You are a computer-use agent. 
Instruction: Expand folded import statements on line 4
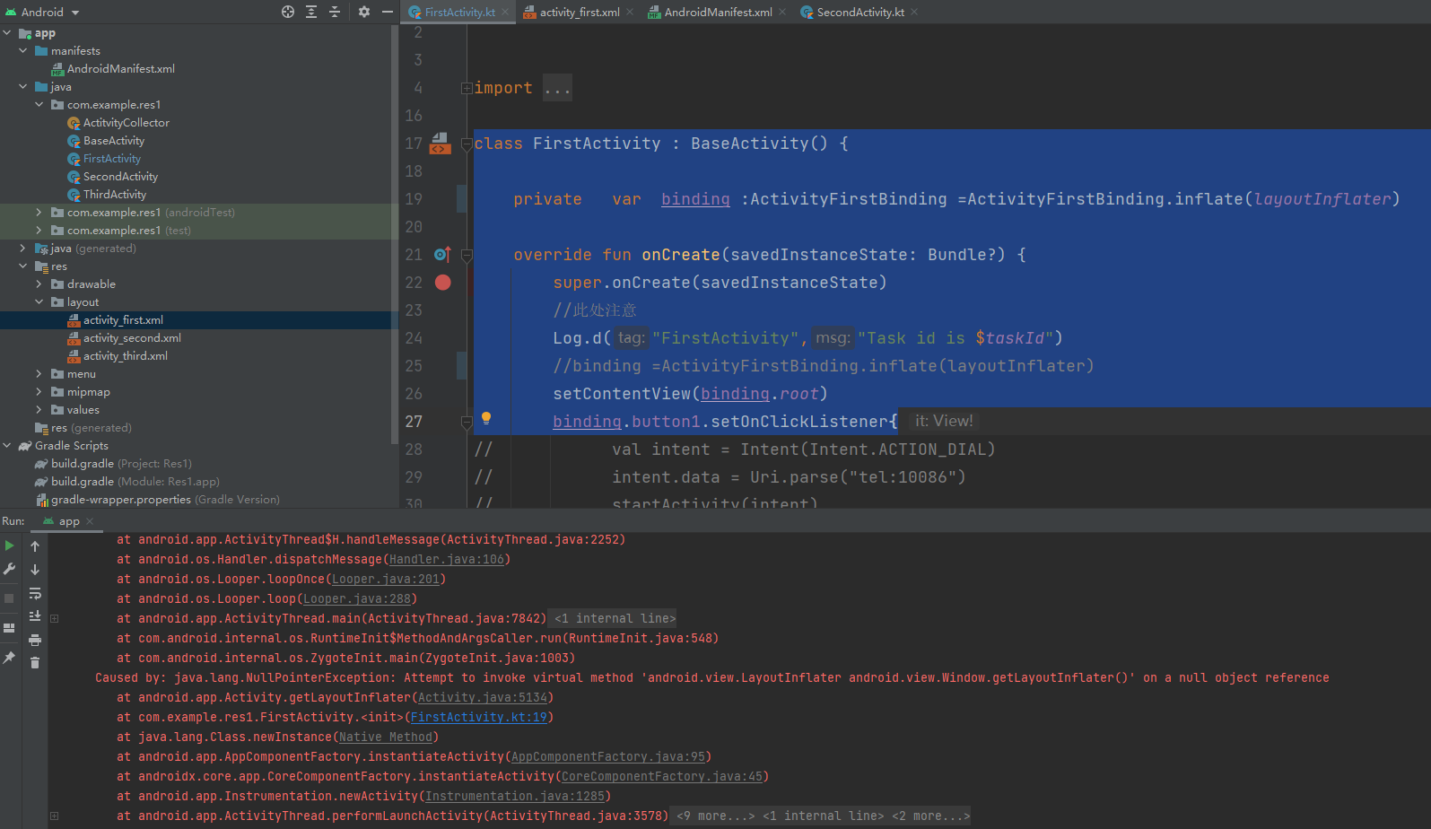coord(467,88)
